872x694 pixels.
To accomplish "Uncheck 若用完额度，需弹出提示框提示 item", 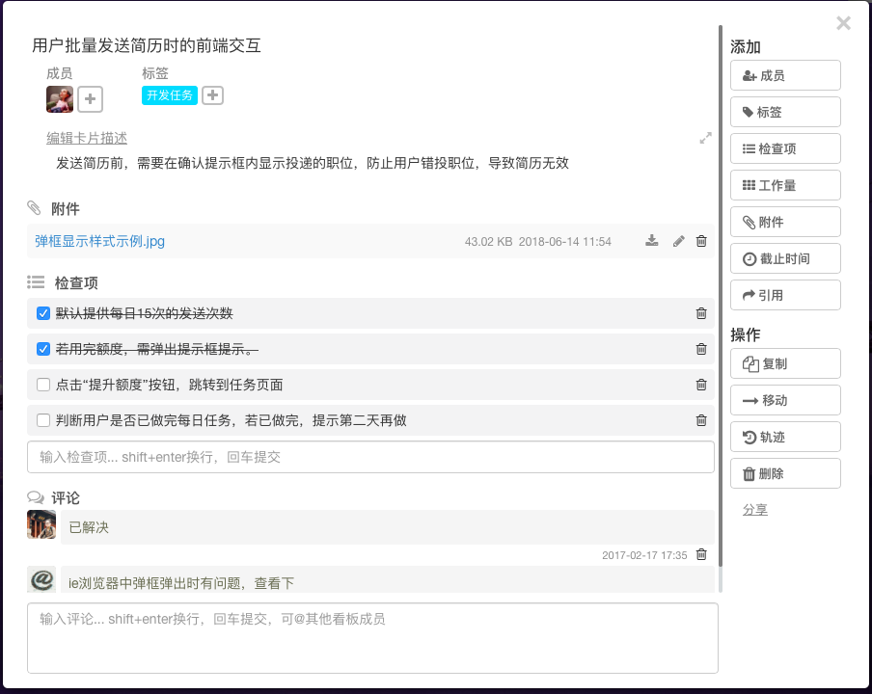I will tap(43, 349).
